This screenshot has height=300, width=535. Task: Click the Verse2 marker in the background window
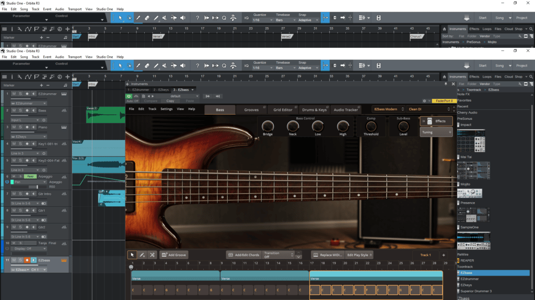(x=287, y=36)
